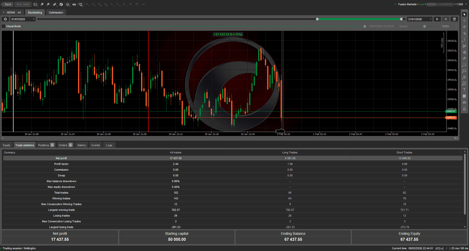Adjust the backtest speed slider
Screen dimensions: 469x251
click(424, 26)
